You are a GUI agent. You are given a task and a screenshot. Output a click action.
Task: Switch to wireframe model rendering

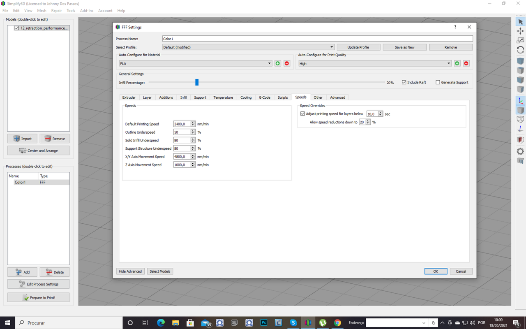tap(520, 119)
